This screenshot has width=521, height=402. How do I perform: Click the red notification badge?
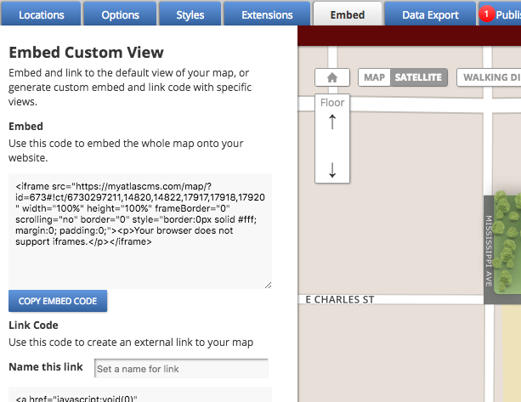click(x=486, y=14)
